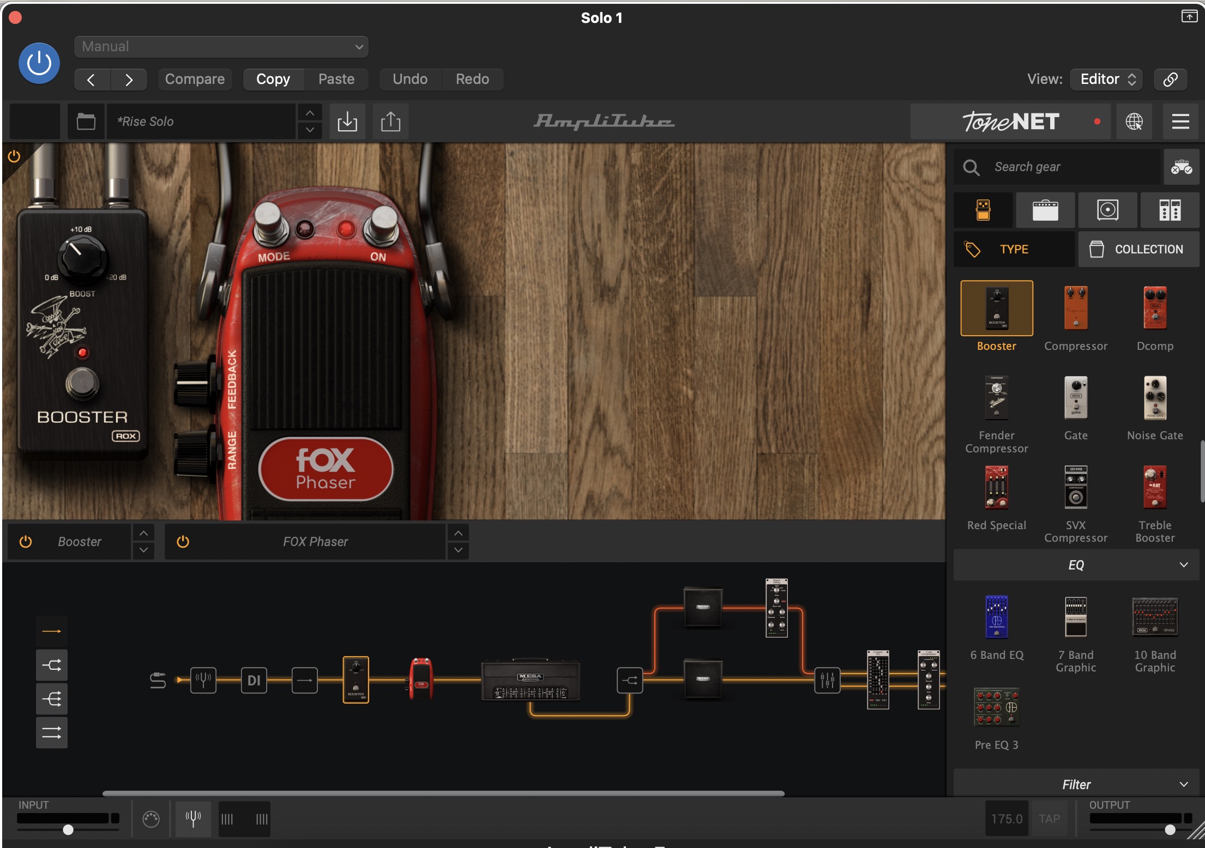Screen dimensions: 1205x848
Task: Select the Mesa amp in signal chain
Action: 531,680
